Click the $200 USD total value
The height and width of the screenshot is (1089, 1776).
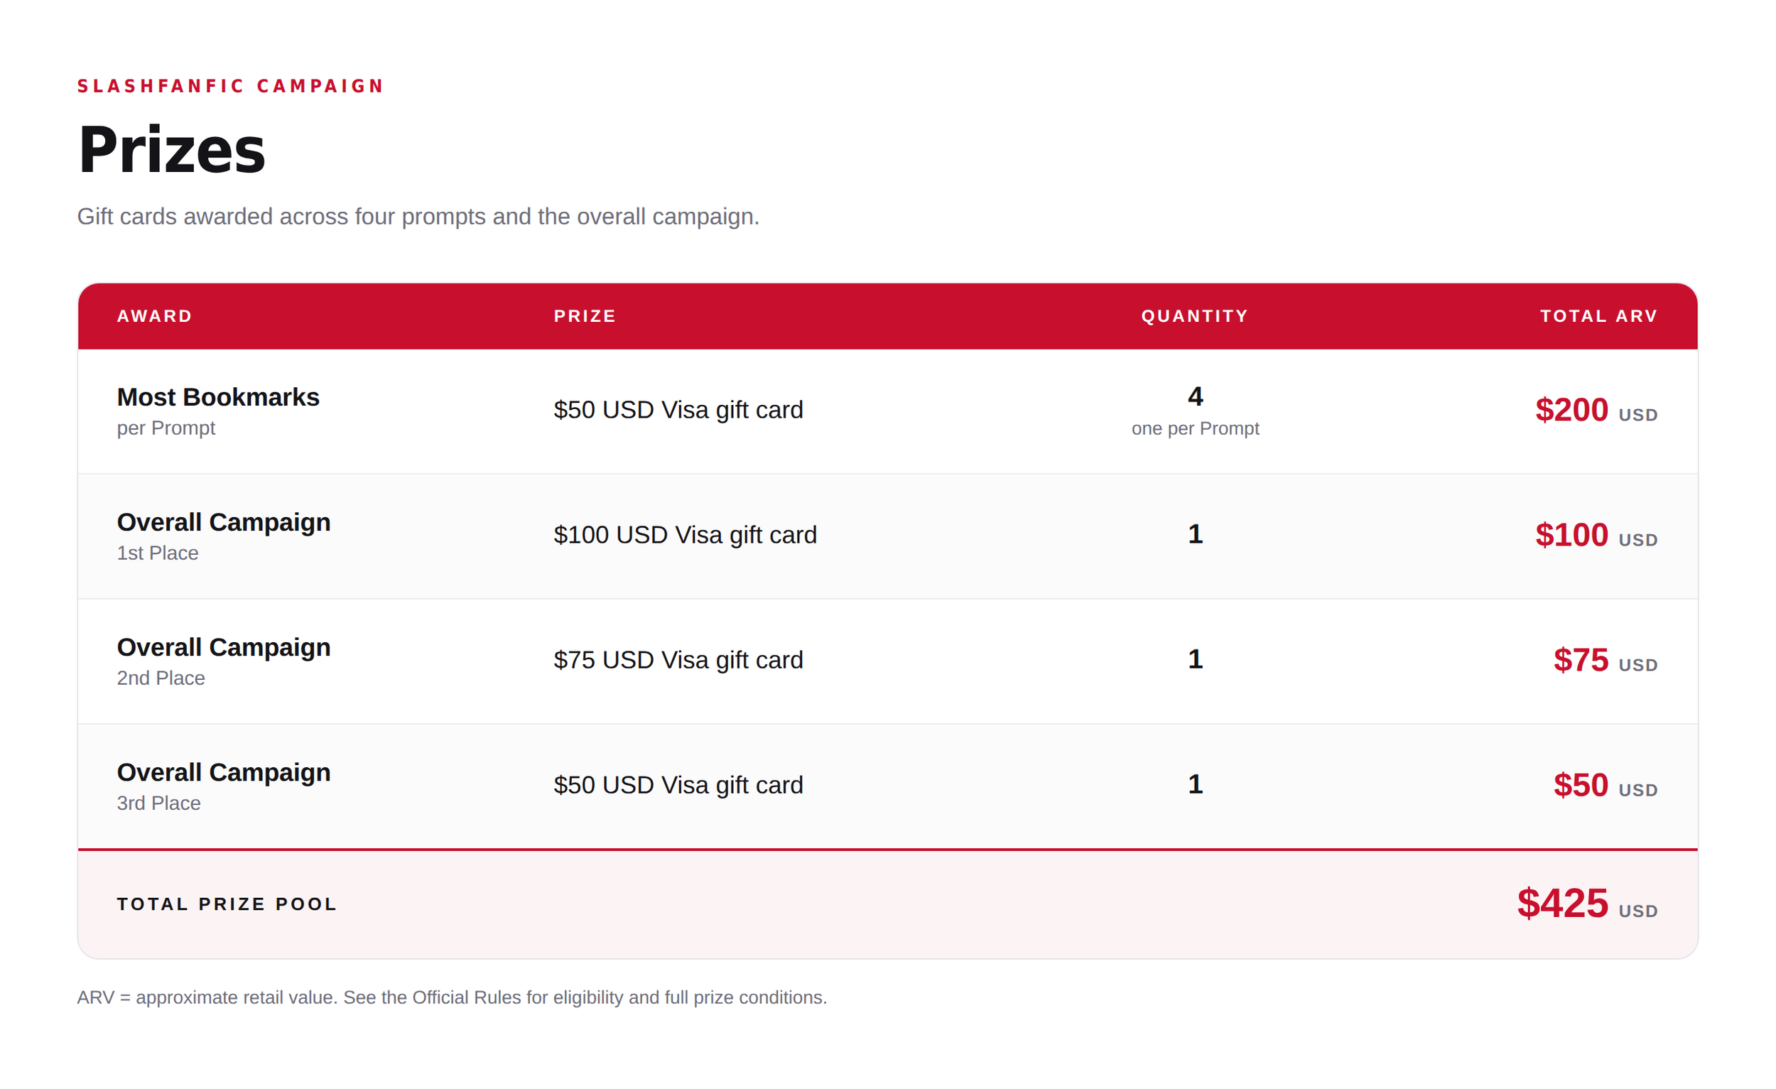1596,410
